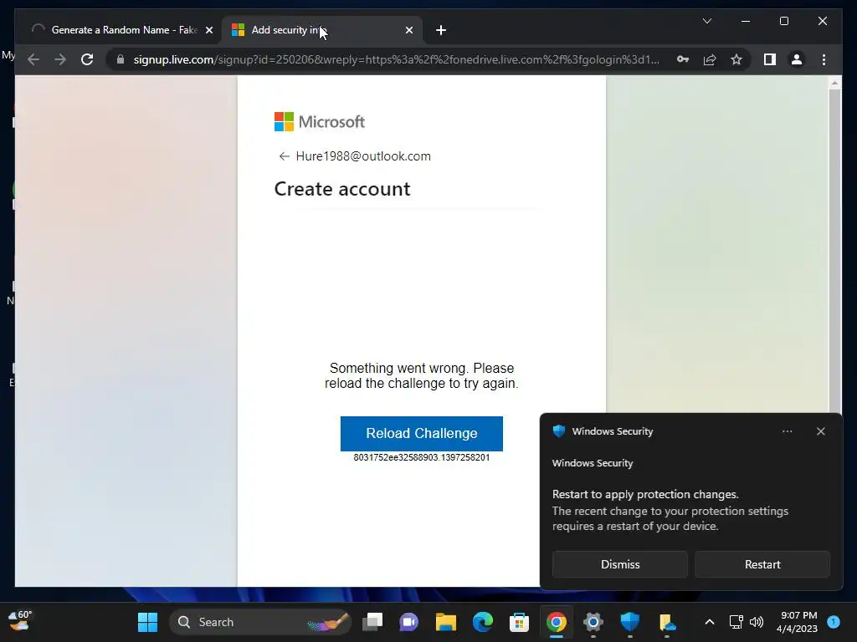This screenshot has width=857, height=642.
Task: Click the padlock site info icon
Action: point(121,59)
